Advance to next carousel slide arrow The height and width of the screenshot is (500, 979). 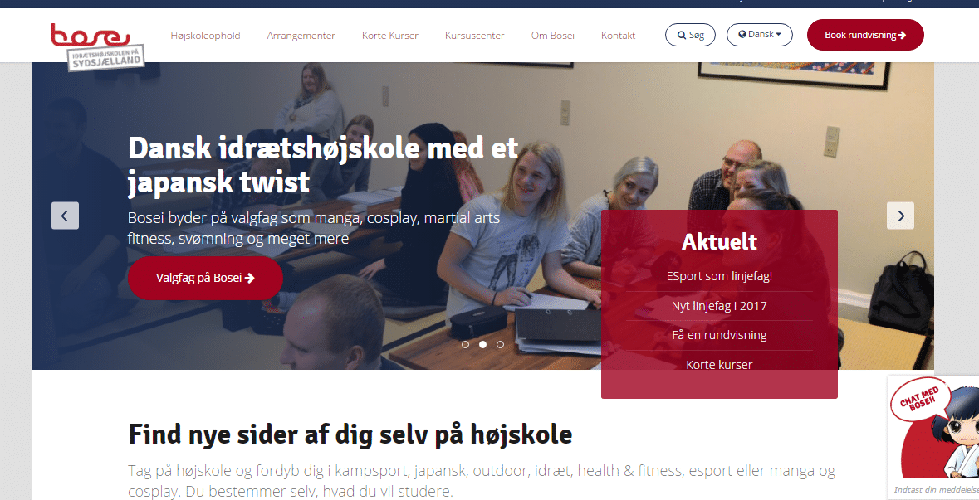900,216
